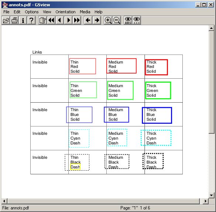Click the Print icon in toolbar

[14, 20]
